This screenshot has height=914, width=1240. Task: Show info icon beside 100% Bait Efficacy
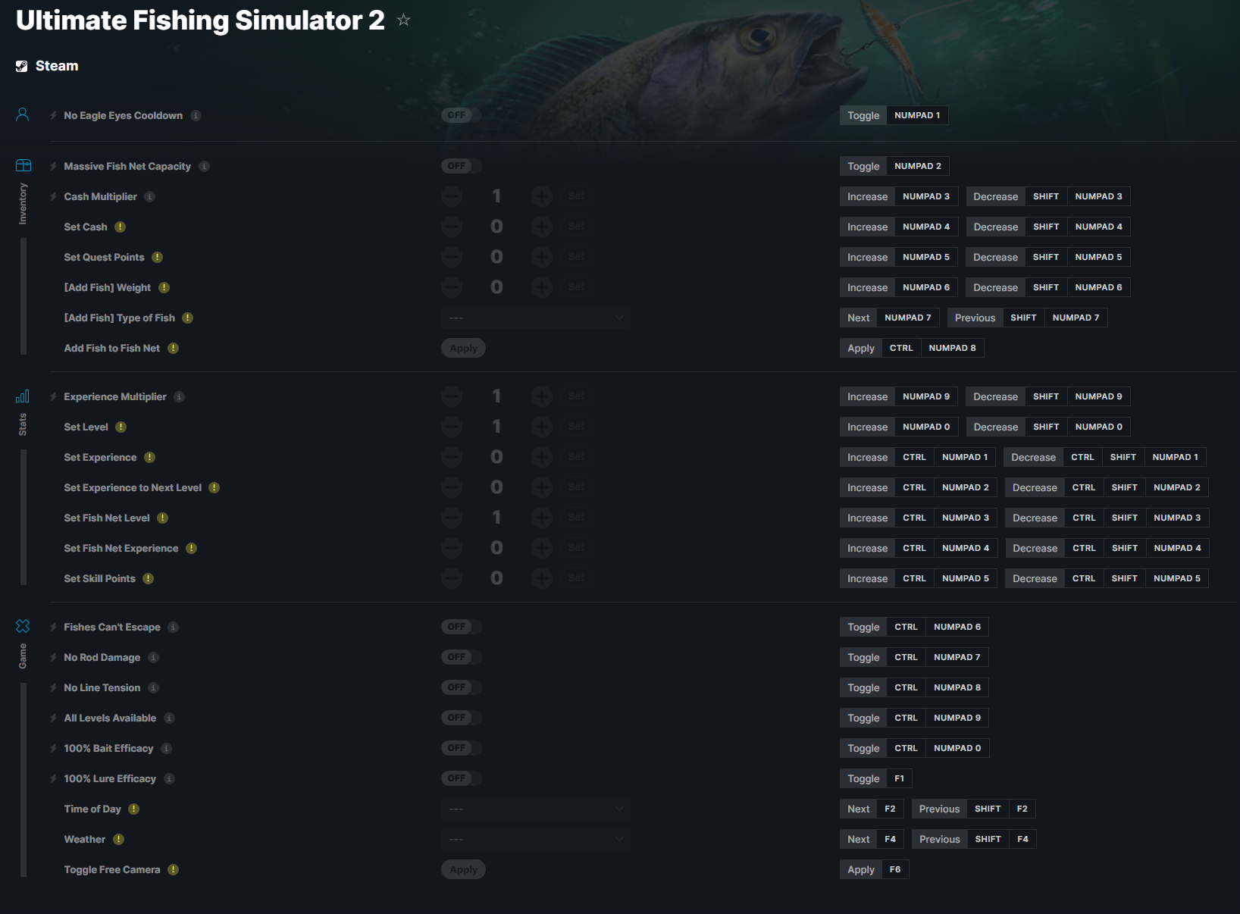tap(166, 748)
